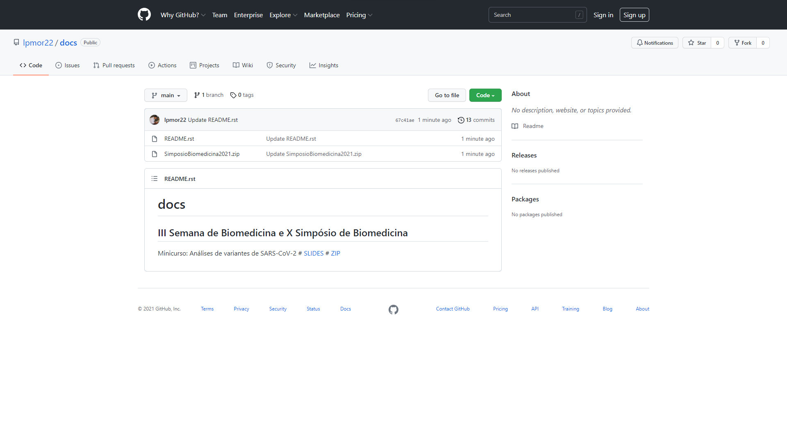
Task: Click the README table of contents icon
Action: 155,179
